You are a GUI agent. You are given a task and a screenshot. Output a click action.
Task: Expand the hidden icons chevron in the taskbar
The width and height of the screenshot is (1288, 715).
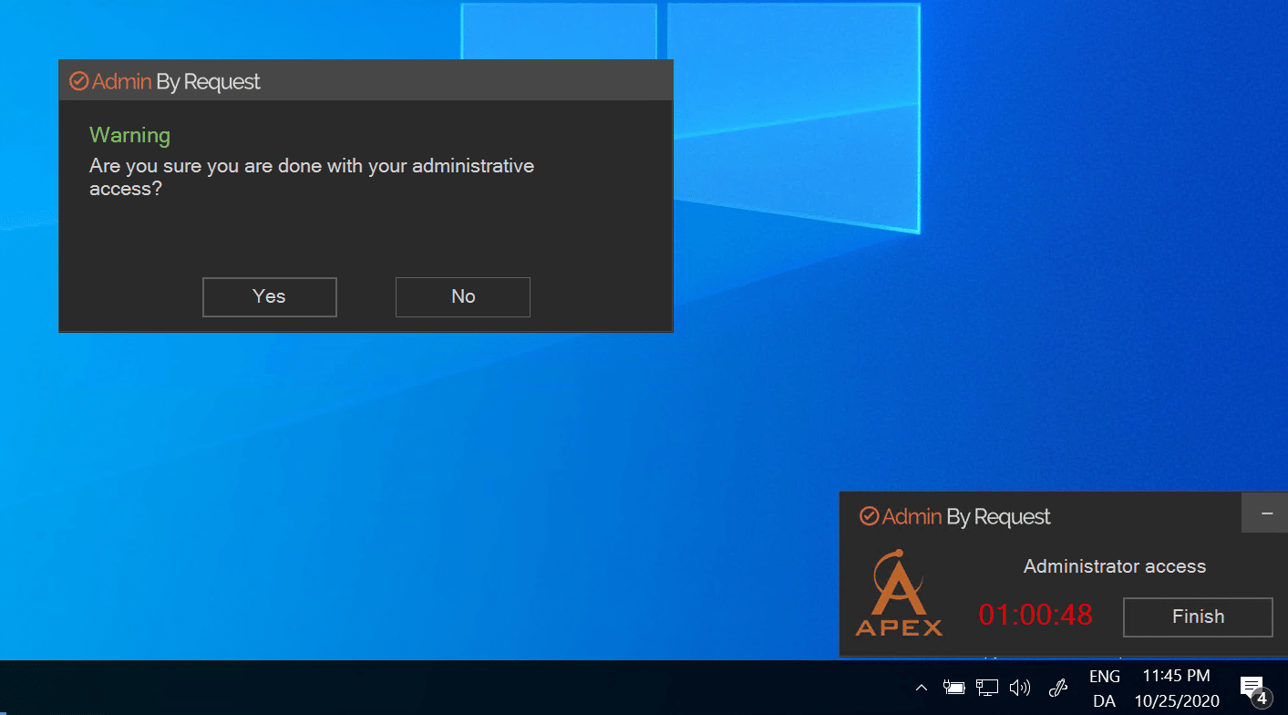[x=921, y=688]
